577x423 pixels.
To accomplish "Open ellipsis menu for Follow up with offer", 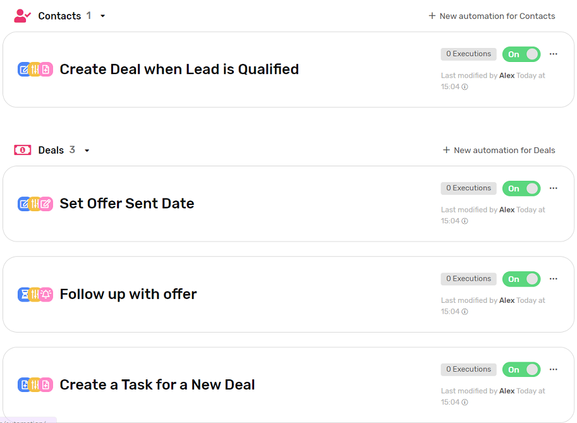I will click(554, 279).
